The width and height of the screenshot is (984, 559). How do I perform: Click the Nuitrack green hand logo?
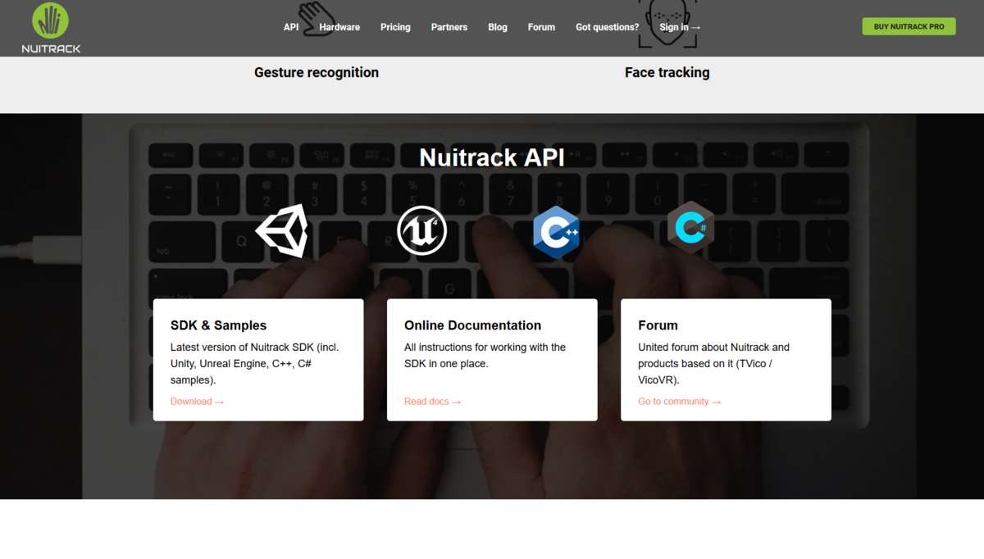51,28
